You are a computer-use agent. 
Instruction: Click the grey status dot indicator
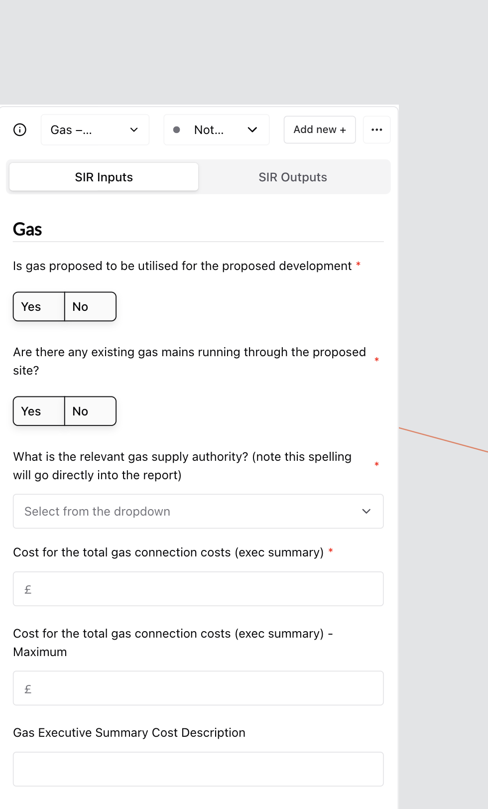pyautogui.click(x=176, y=130)
